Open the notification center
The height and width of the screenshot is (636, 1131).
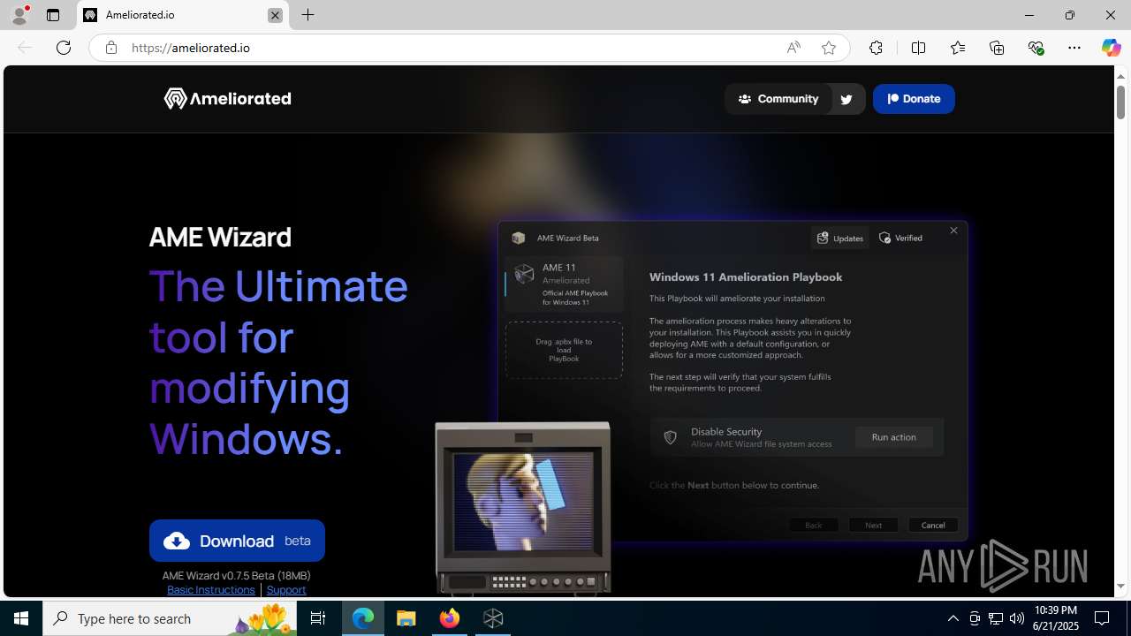coord(1103,618)
